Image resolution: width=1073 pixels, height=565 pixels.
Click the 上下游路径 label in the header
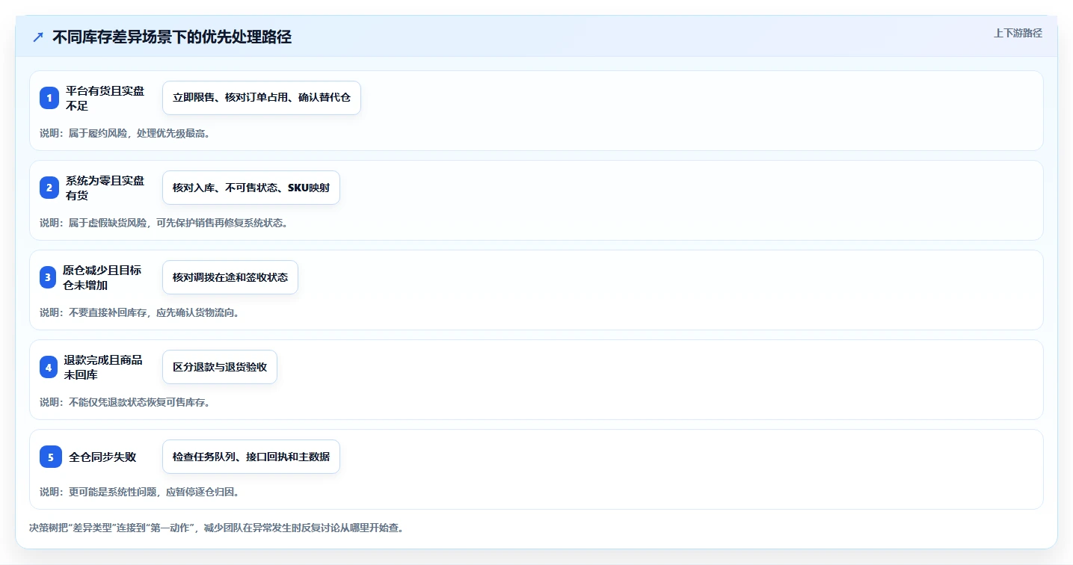point(1018,33)
